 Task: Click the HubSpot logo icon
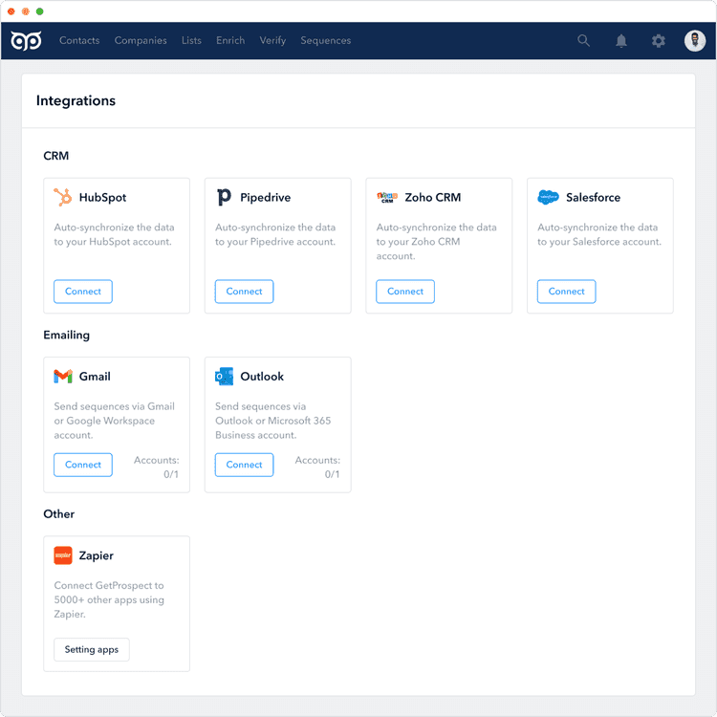tap(63, 197)
